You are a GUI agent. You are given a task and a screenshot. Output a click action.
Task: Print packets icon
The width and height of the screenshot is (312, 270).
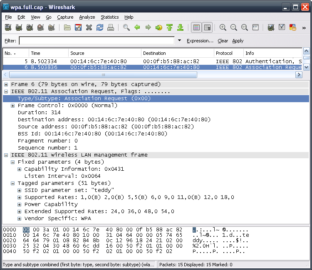[x=111, y=27]
